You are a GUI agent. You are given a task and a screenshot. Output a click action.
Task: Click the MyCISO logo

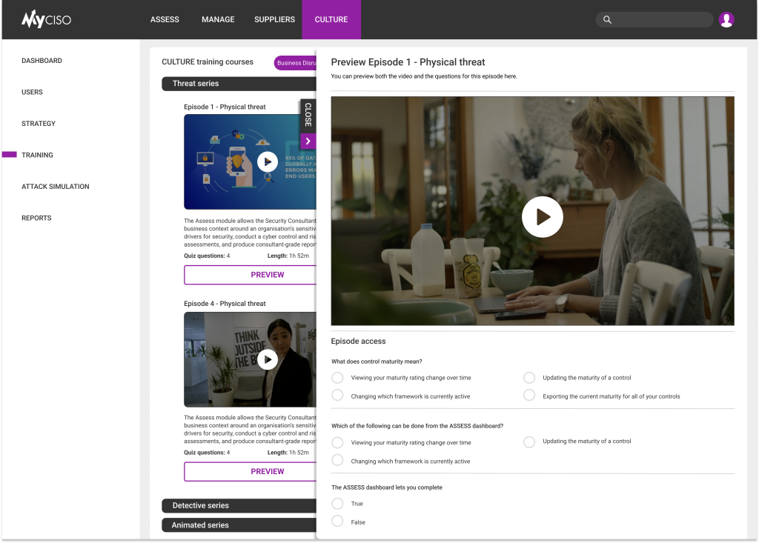(x=46, y=19)
